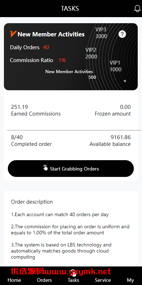Click the Tasks icon in bottom navigation
The width and height of the screenshot is (142, 285).
(73, 273)
